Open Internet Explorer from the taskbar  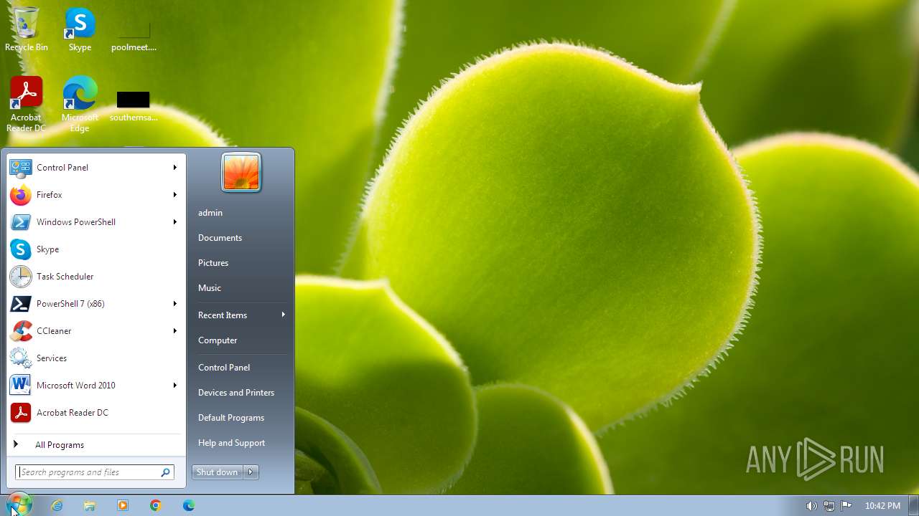57,505
